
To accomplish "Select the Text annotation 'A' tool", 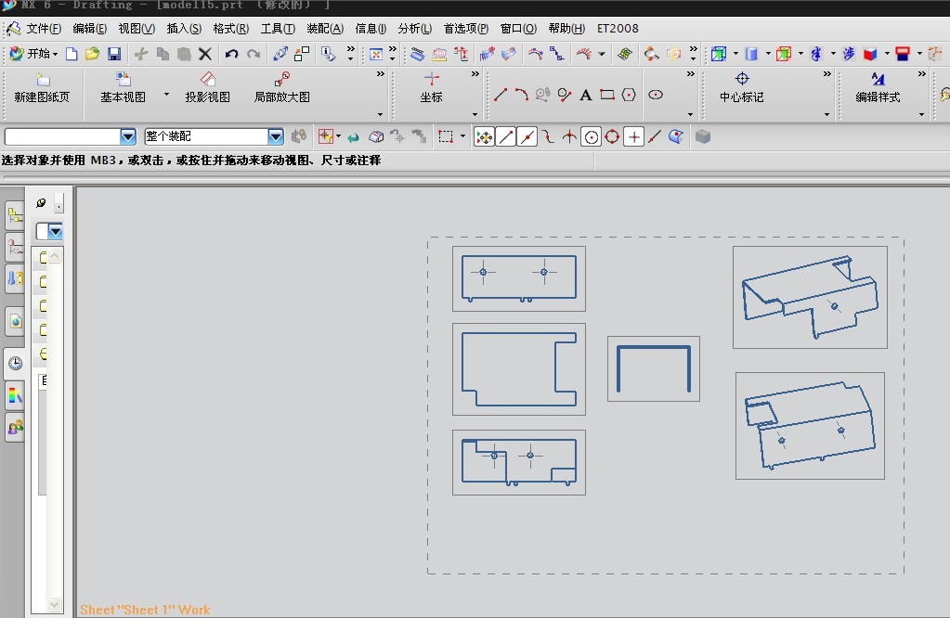I will (586, 95).
